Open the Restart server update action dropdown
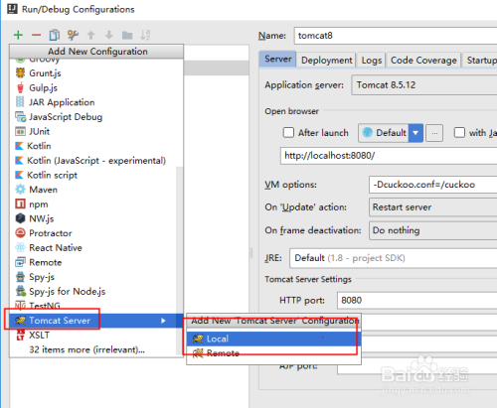The image size is (497, 408). pyautogui.click(x=432, y=207)
